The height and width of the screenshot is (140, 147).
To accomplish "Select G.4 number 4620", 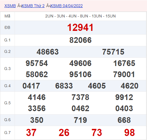I will pos(130,86).
